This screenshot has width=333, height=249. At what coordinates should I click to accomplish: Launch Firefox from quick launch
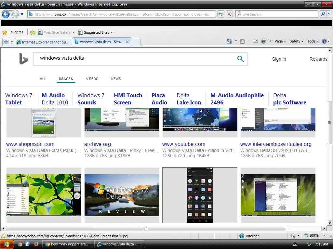click(x=36, y=244)
